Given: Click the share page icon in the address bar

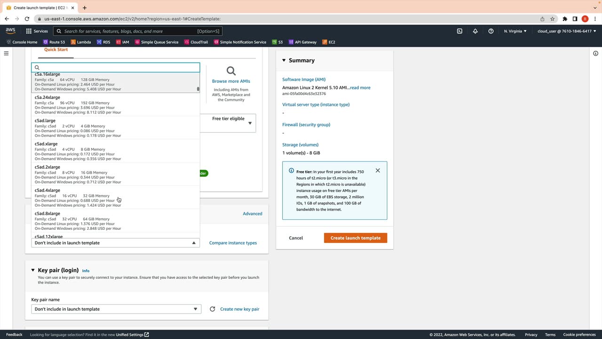Looking at the screenshot, I should click(x=542, y=19).
